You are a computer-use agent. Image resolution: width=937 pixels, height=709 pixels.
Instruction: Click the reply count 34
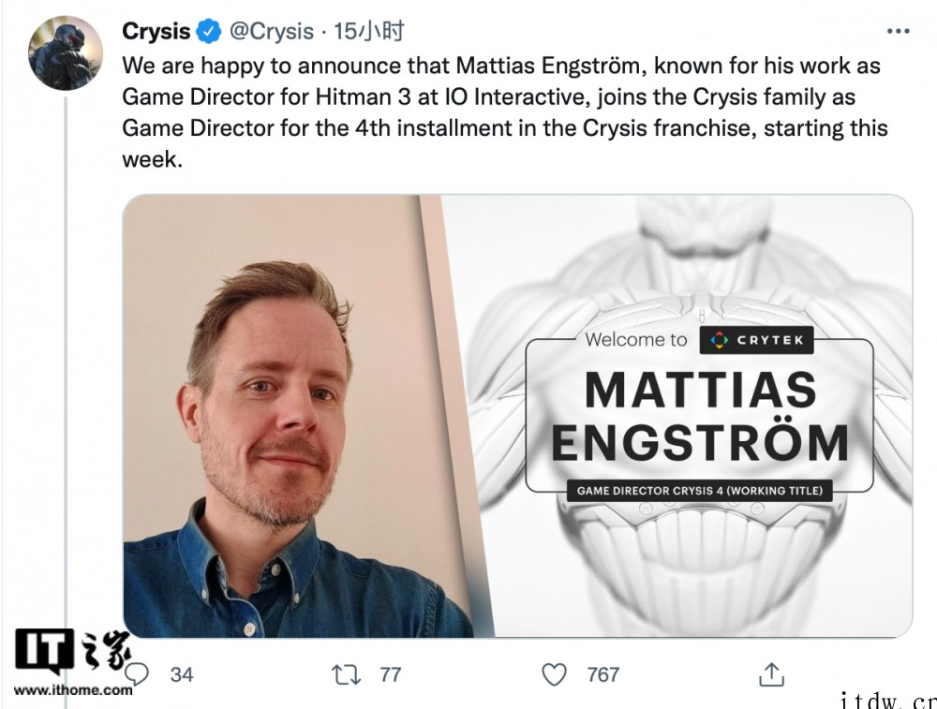click(182, 675)
